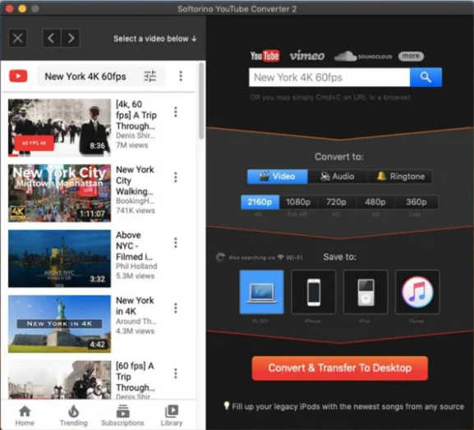The height and width of the screenshot is (430, 474).
Task: Click the Wi-Fi searching spinner icon
Action: coord(220,258)
